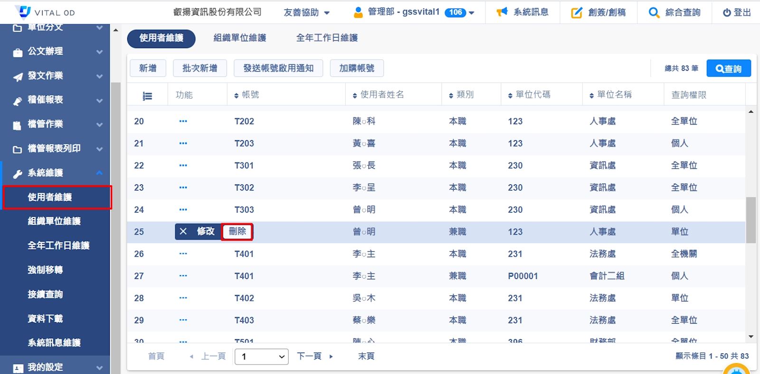This screenshot has height=374, width=760.
Task: Click the table's vertical scrollbar thumb
Action: point(750,220)
